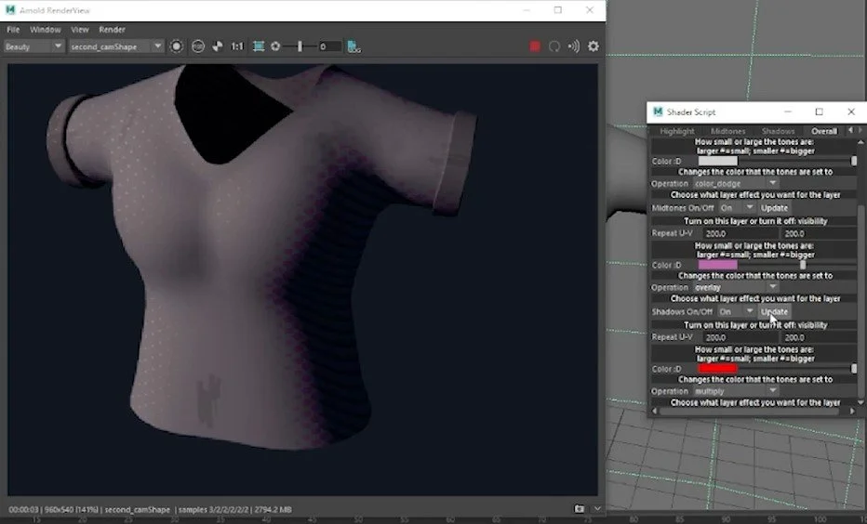Click the snapshot storage icon beside exposure field
Screen dimensions: 867x524
353,46
